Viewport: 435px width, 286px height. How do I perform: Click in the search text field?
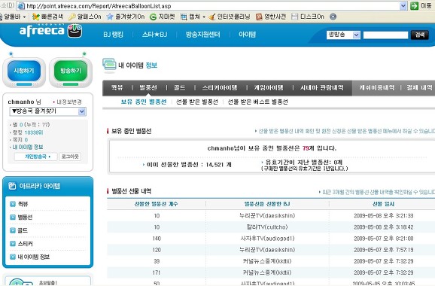coord(385,35)
